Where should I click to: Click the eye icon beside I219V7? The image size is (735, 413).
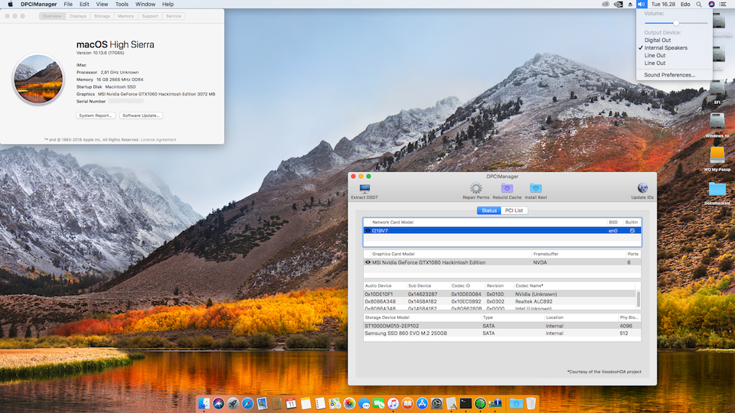368,230
